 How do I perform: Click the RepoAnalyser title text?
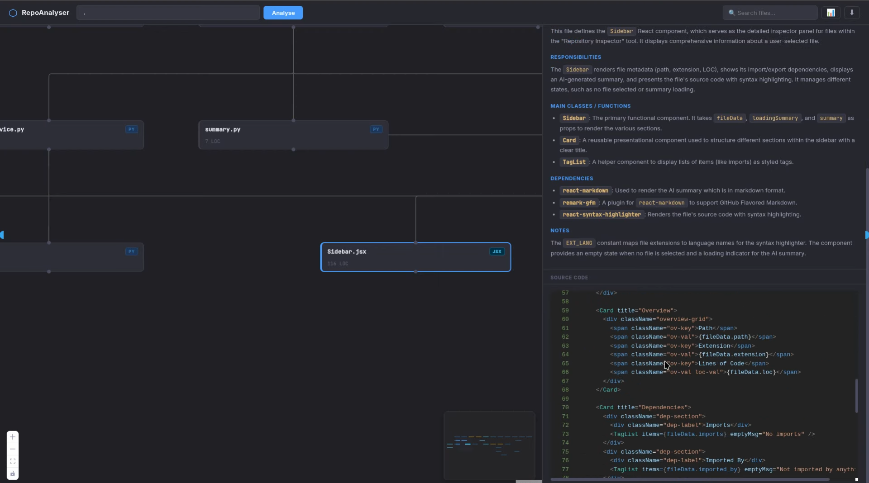[x=45, y=13]
